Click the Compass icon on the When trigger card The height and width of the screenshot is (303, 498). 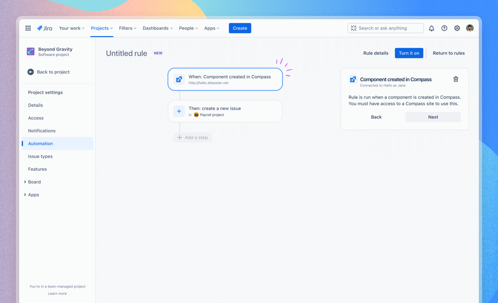[179, 79]
